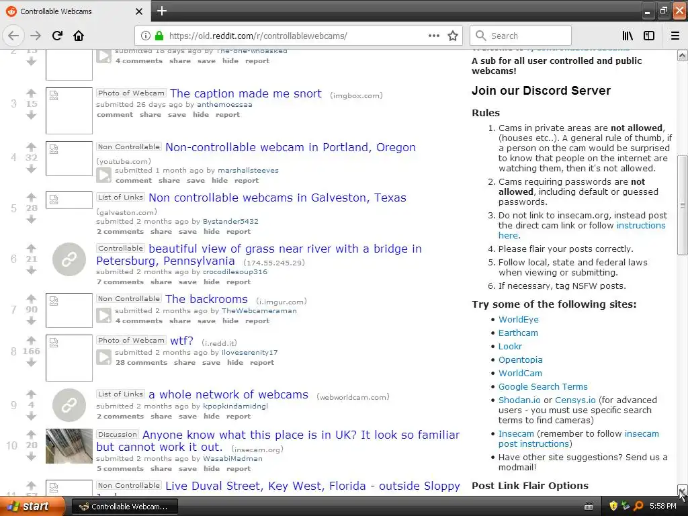688x516 pixels.
Task: Open a new tab with plus button
Action: pyautogui.click(x=162, y=11)
